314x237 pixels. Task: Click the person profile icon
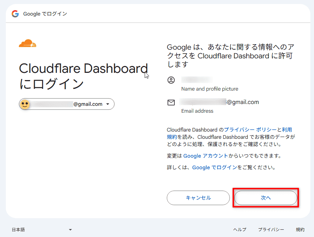[171, 80]
